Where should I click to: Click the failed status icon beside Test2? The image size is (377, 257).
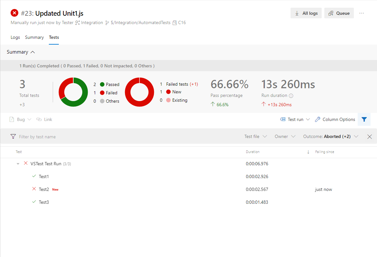tap(34, 189)
